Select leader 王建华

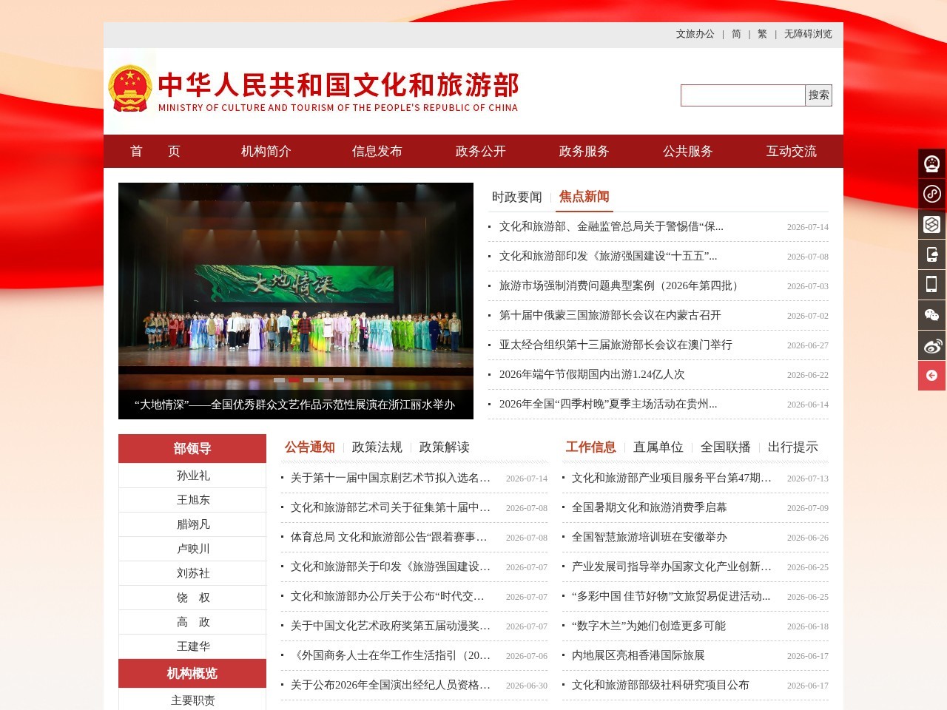(x=193, y=646)
